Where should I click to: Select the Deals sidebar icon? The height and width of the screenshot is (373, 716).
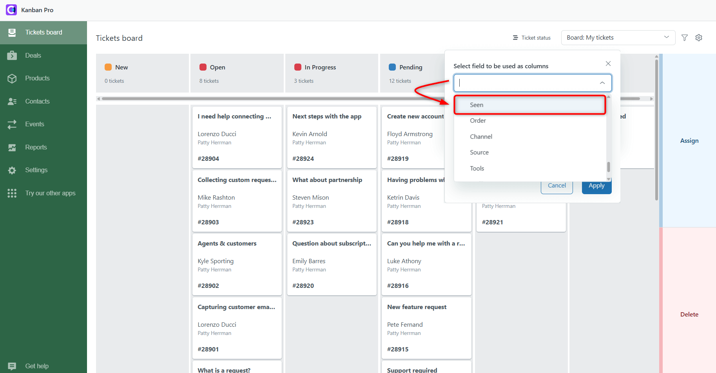pos(33,55)
